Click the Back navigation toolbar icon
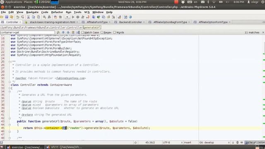Screen dimensions: 265x149 click(x=55, y=17)
